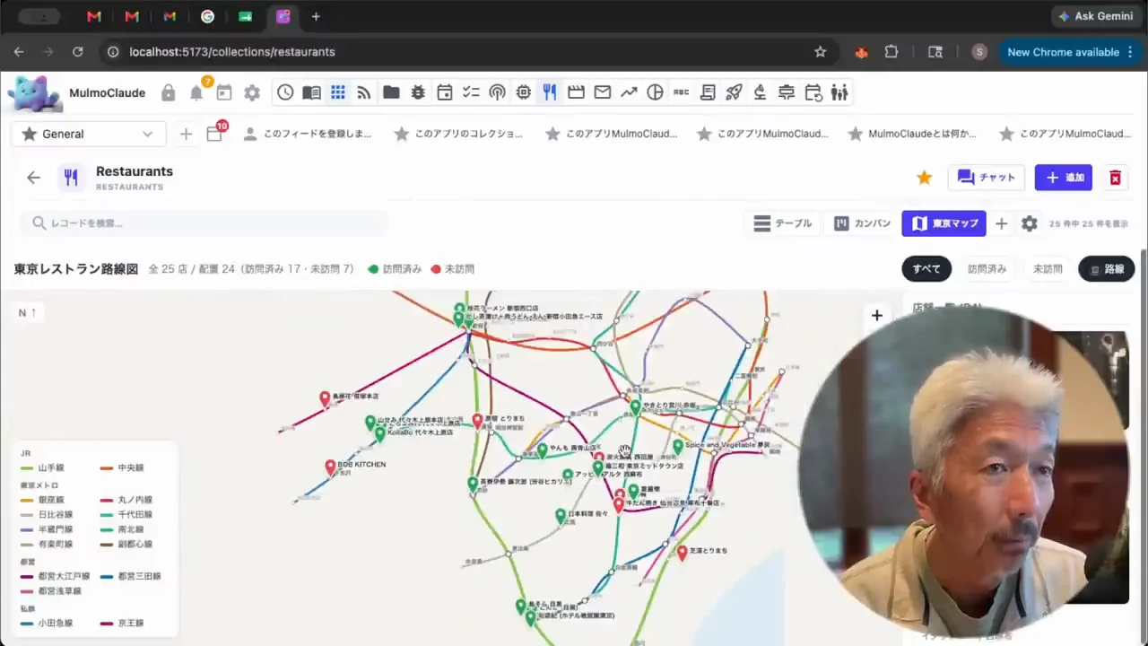Open the open-book icon in toolbar
1148x646 pixels.
point(311,92)
